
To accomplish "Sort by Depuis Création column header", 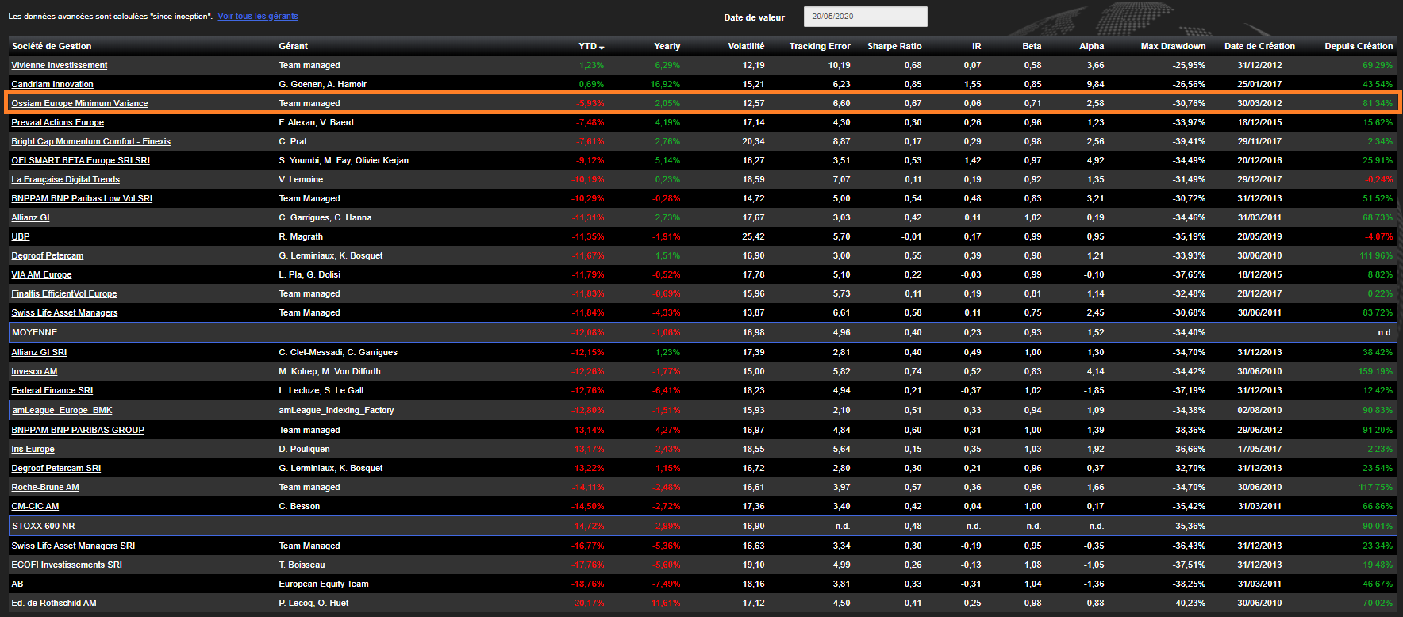I will pyautogui.click(x=1359, y=46).
